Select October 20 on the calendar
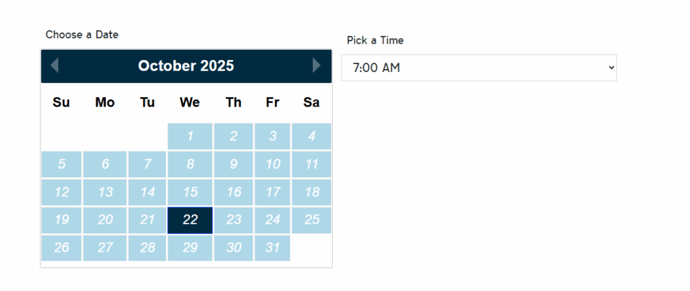This screenshot has width=690, height=291. click(x=104, y=220)
